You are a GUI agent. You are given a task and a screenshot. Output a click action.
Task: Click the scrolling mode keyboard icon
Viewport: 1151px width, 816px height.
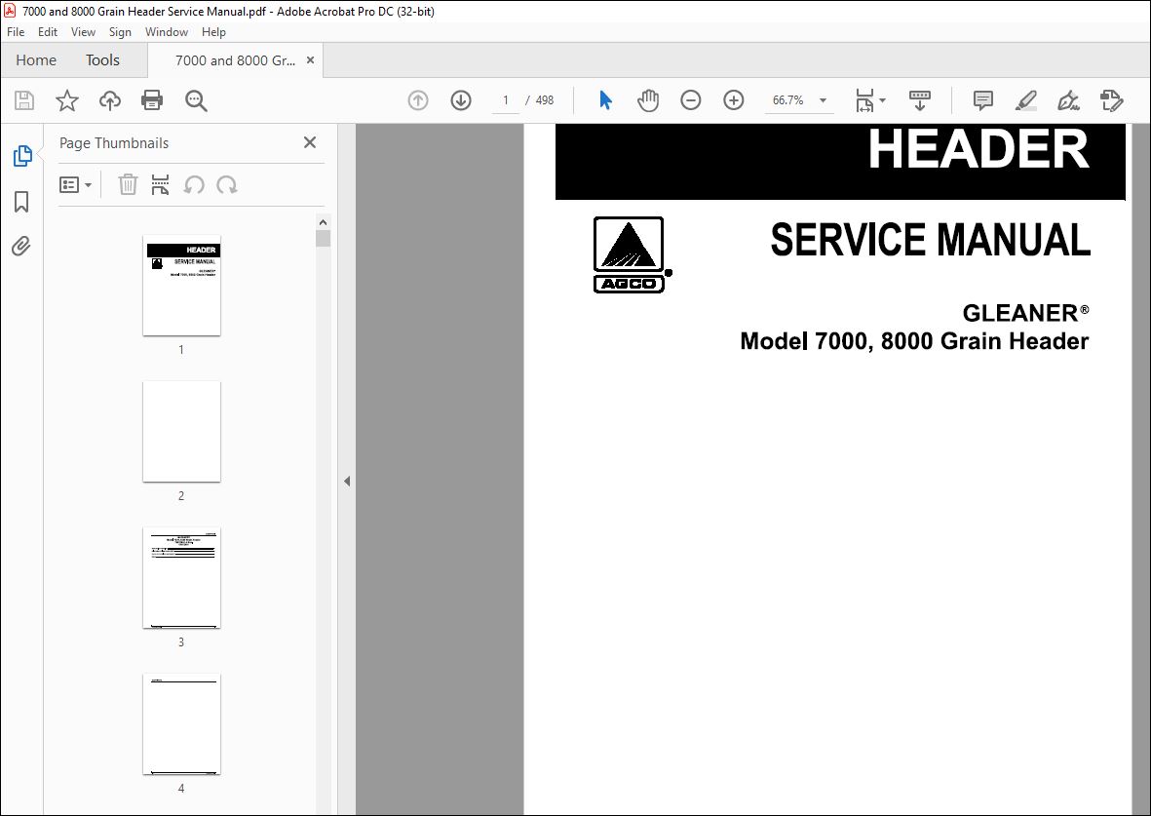[x=919, y=100]
